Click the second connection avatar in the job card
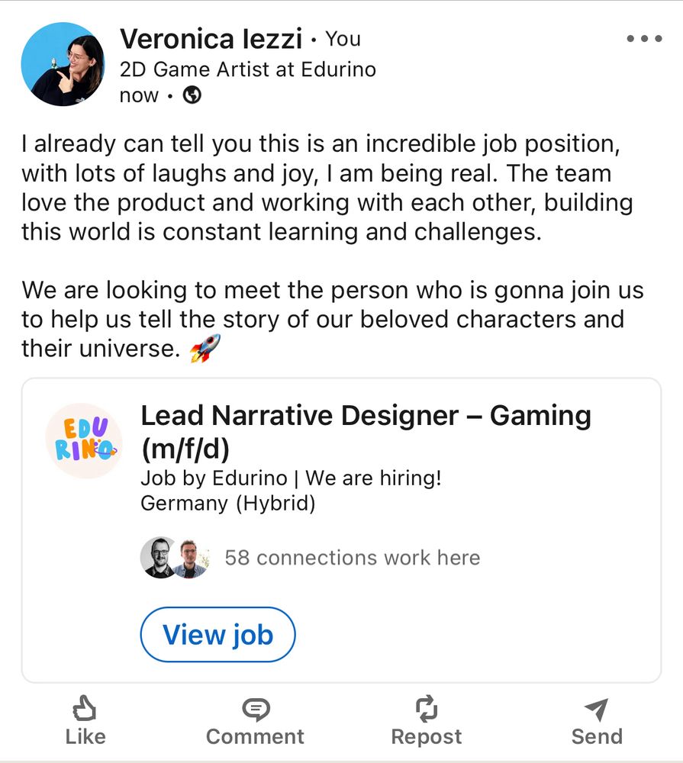Screen dimensions: 683x763 tap(189, 558)
